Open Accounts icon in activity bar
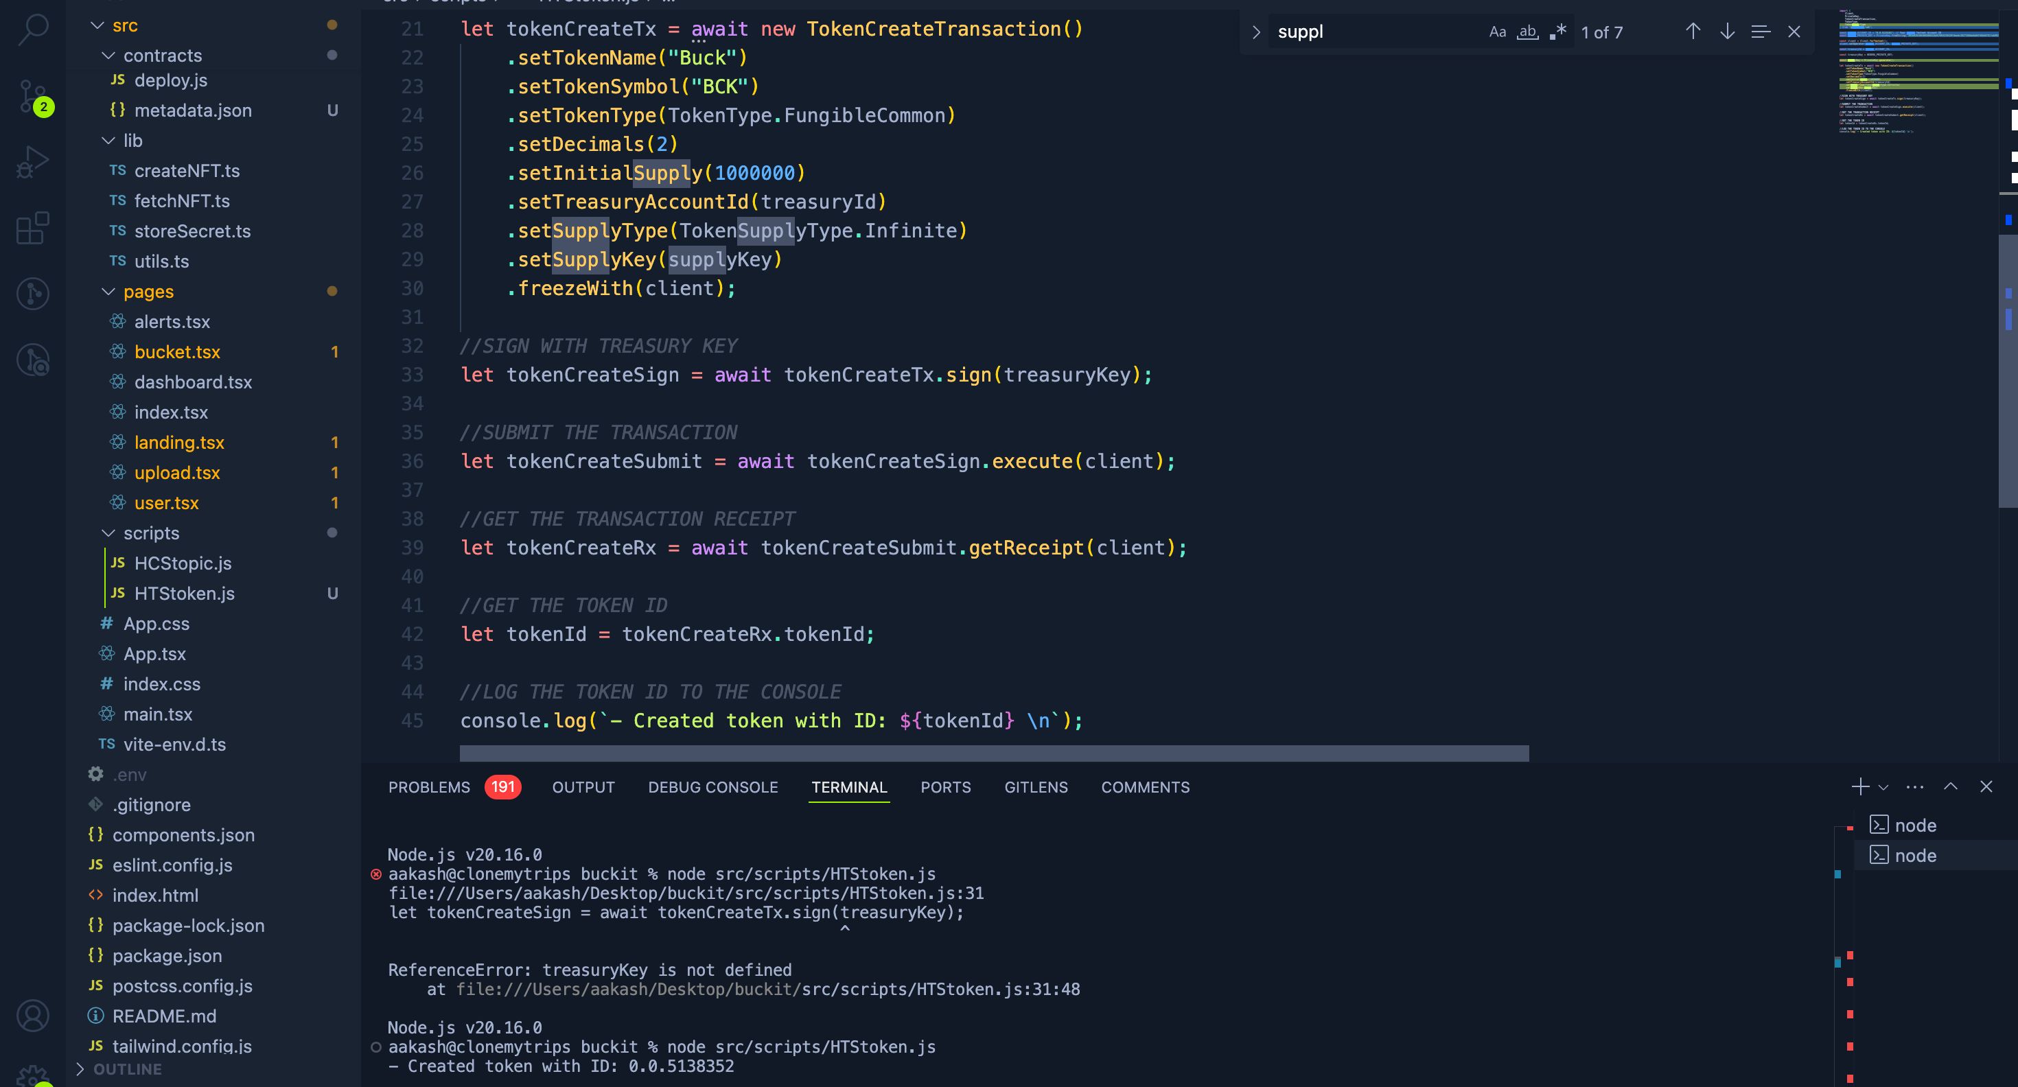Image resolution: width=2018 pixels, height=1087 pixels. [33, 1016]
